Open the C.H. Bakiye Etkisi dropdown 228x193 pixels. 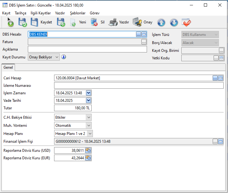click(89, 117)
